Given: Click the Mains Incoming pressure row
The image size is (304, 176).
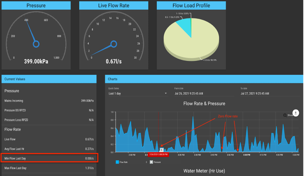Looking at the screenshot, I should pos(49,101).
